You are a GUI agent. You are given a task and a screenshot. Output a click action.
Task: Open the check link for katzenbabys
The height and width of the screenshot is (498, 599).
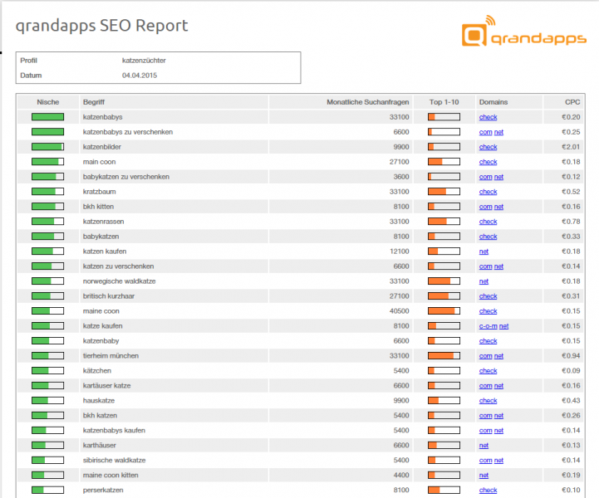coord(488,117)
